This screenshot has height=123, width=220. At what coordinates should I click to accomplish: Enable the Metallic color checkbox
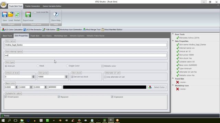click(102, 66)
